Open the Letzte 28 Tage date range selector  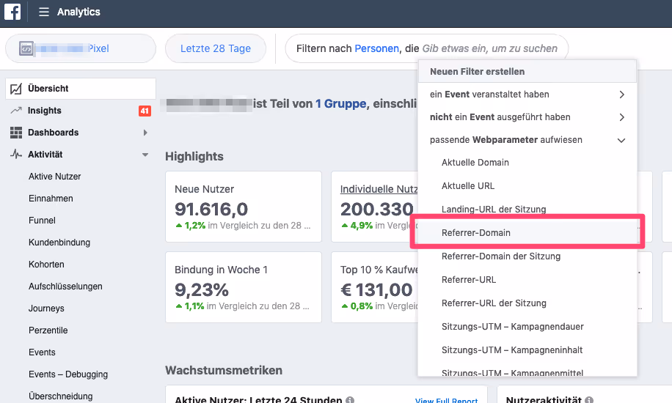coord(216,48)
